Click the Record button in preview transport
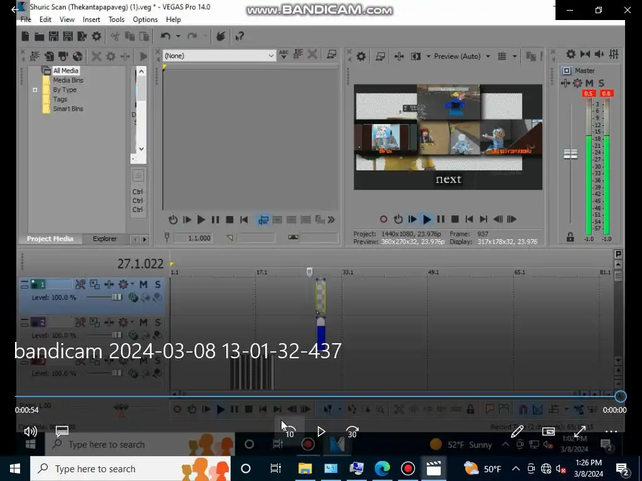 point(384,219)
